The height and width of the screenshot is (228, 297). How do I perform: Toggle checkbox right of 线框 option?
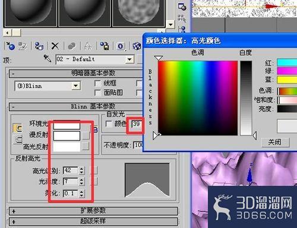(139, 83)
